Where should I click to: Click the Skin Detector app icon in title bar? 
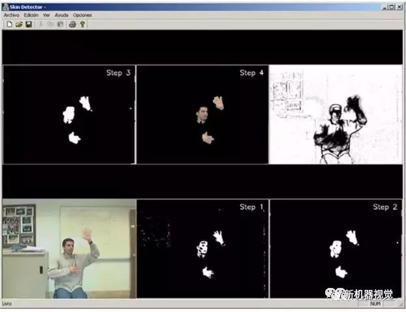pyautogui.click(x=5, y=7)
